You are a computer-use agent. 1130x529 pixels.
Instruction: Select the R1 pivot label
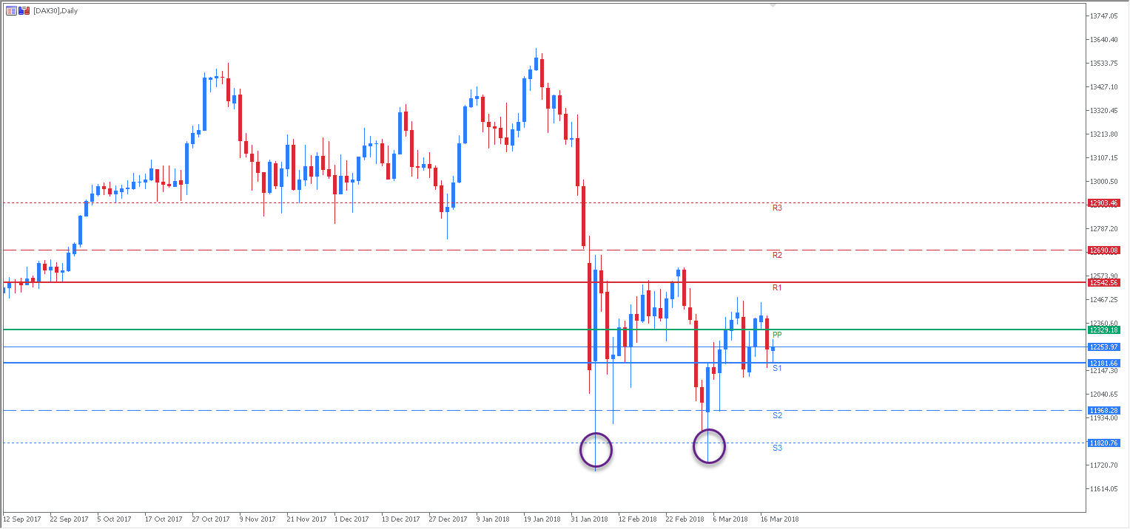(x=777, y=287)
